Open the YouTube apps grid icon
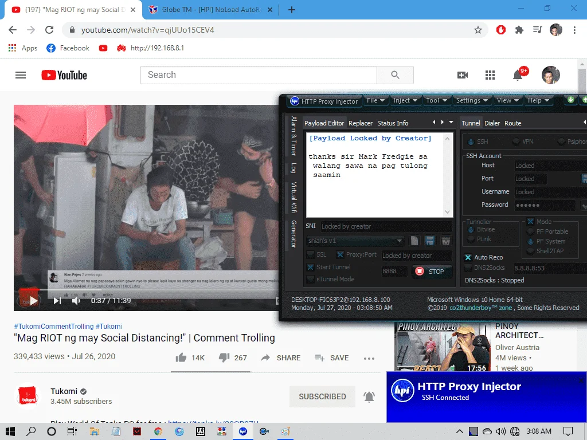The width and height of the screenshot is (587, 440). (490, 75)
